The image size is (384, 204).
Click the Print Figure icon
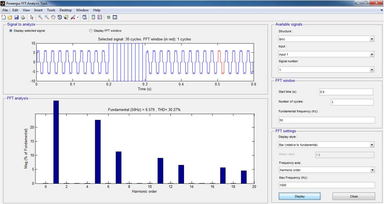pyautogui.click(x=23, y=17)
